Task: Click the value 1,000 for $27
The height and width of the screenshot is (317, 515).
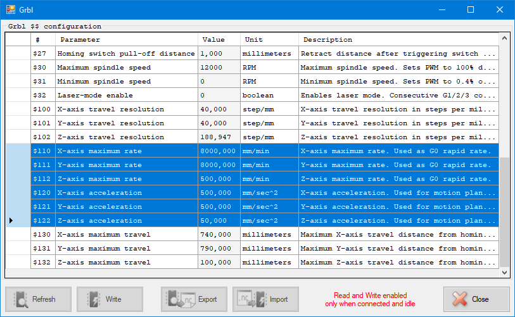Action: click(219, 54)
